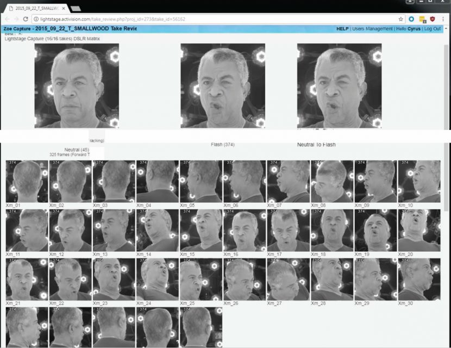Screen dimensions: 451x348
Task: Click the browser forward arrow
Action: click(x=16, y=19)
